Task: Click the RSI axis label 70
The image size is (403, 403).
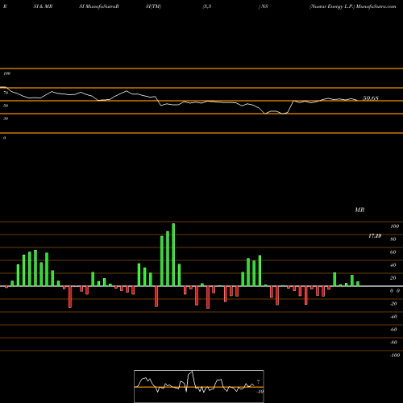Action: (x=6, y=93)
